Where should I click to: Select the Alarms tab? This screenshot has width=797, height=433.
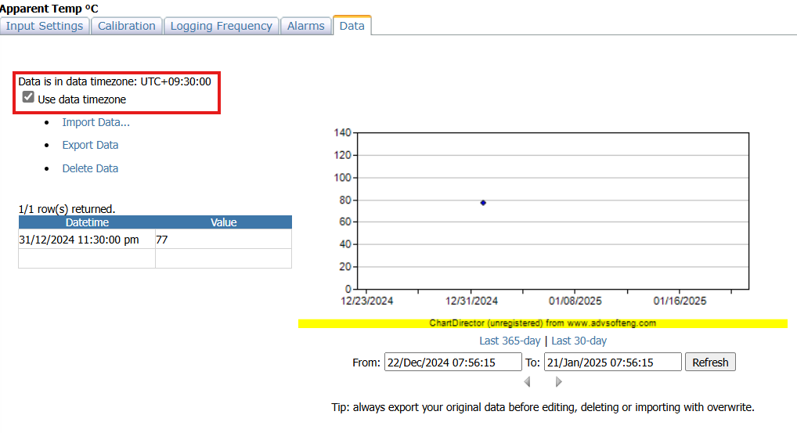pos(305,26)
